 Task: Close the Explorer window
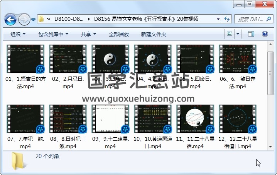pyautogui.click(x=265, y=4)
